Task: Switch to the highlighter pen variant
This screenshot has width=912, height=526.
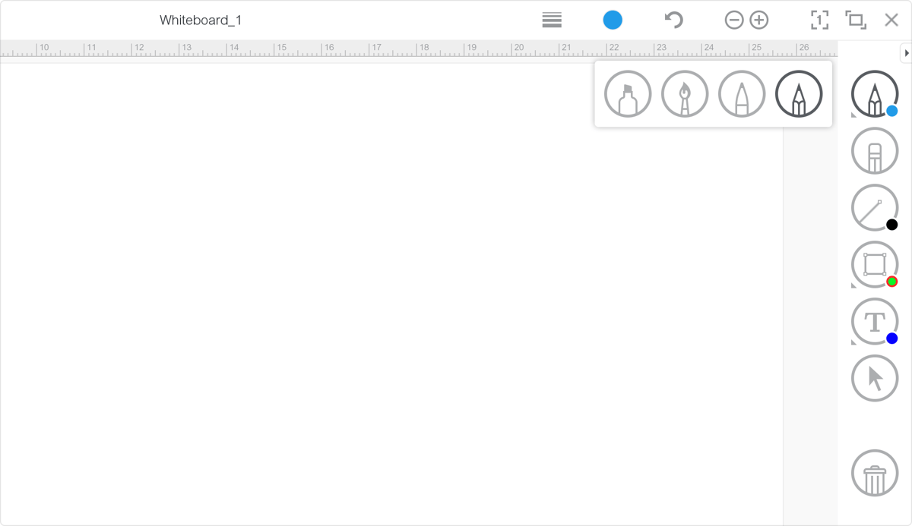Action: pyautogui.click(x=627, y=93)
